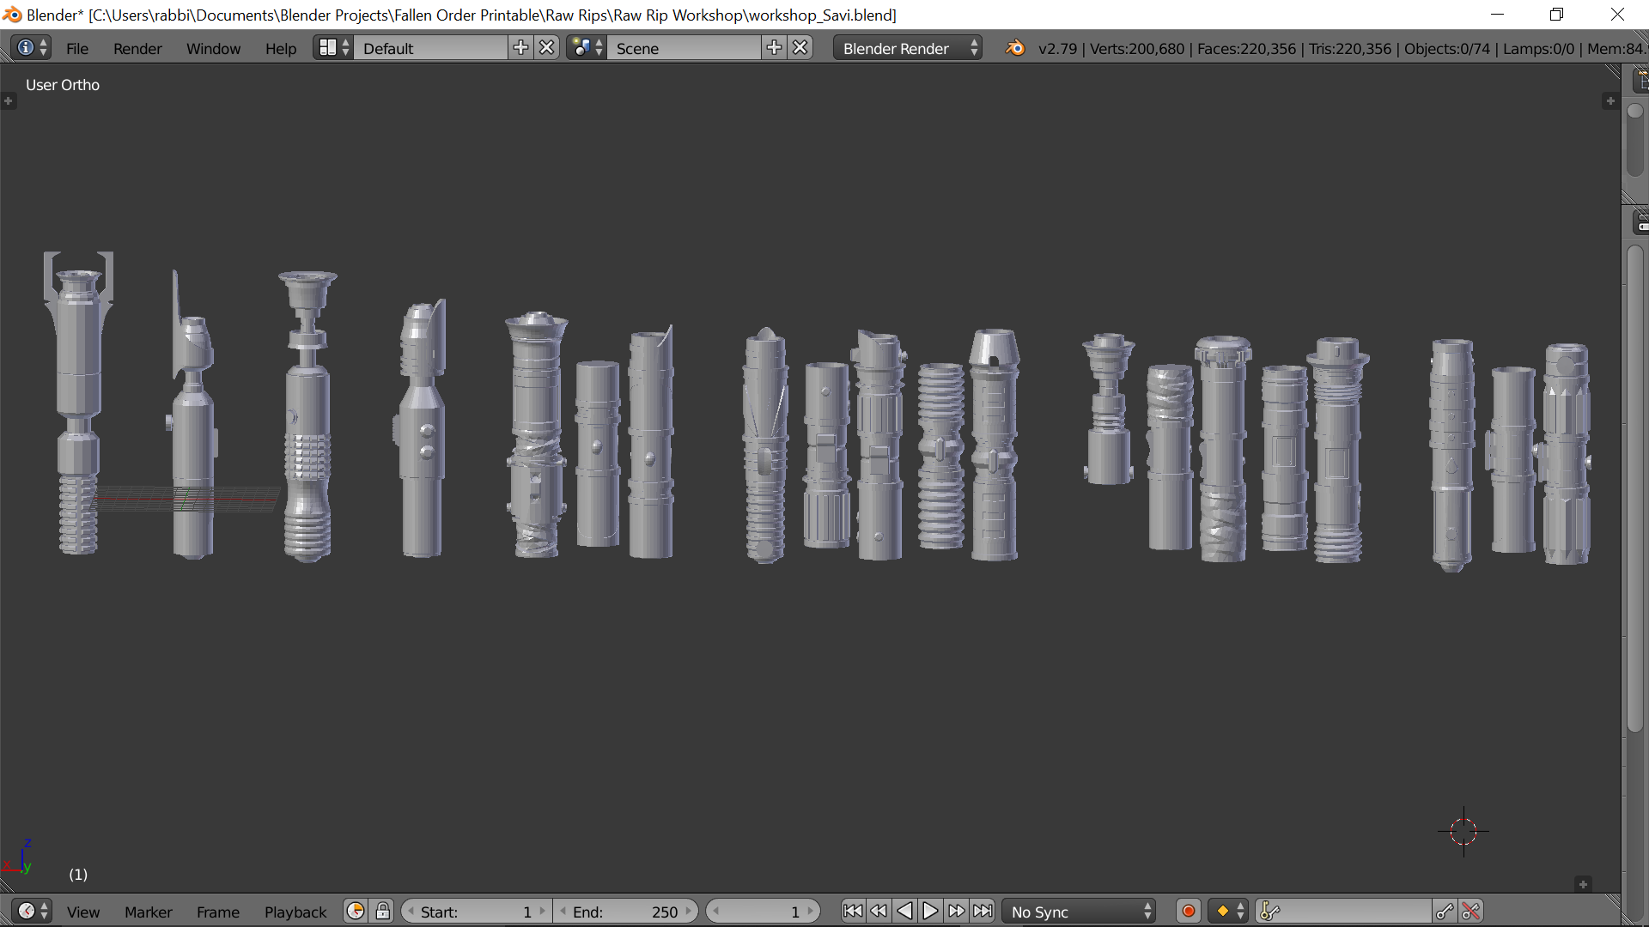Viewport: 1649px width, 927px height.
Task: Open the Help menu
Action: 281,49
